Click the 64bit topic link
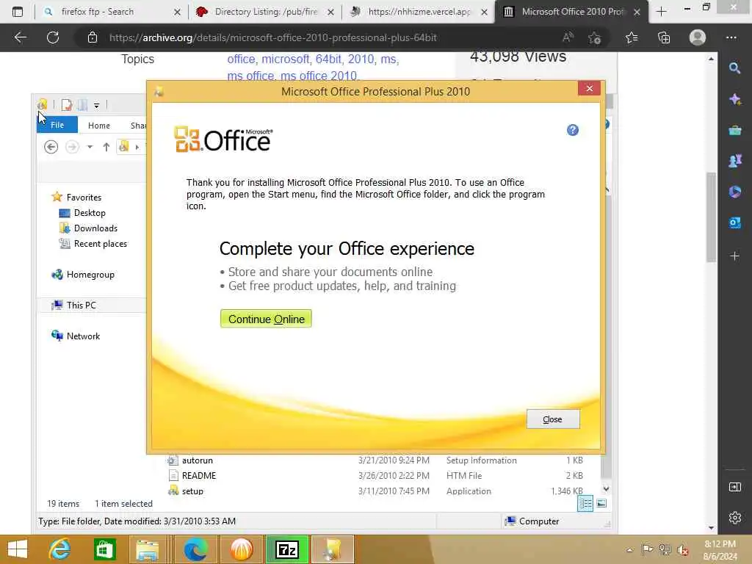 (x=328, y=59)
